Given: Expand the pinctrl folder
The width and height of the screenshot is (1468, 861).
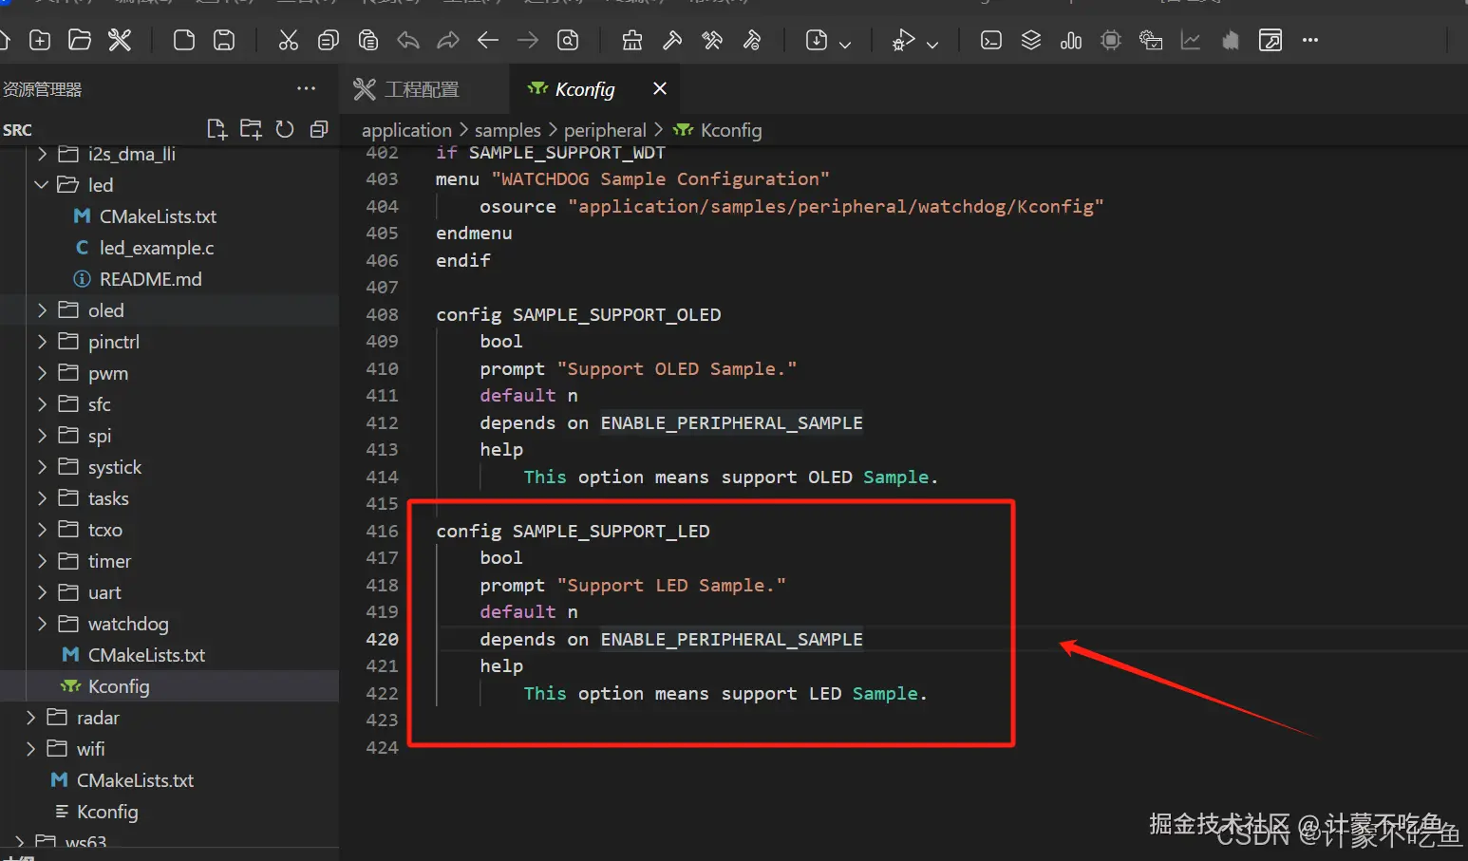Looking at the screenshot, I should [42, 342].
